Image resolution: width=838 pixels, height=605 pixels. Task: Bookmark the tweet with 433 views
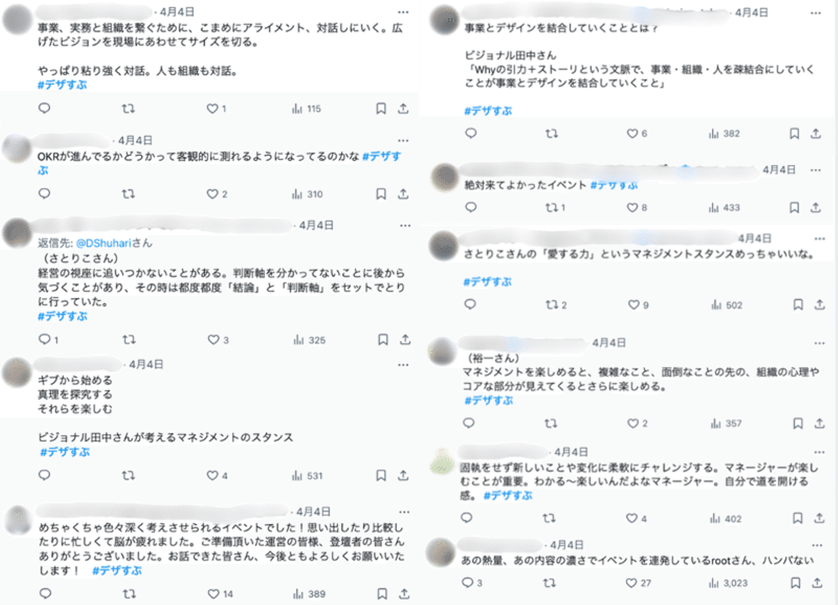(x=794, y=208)
